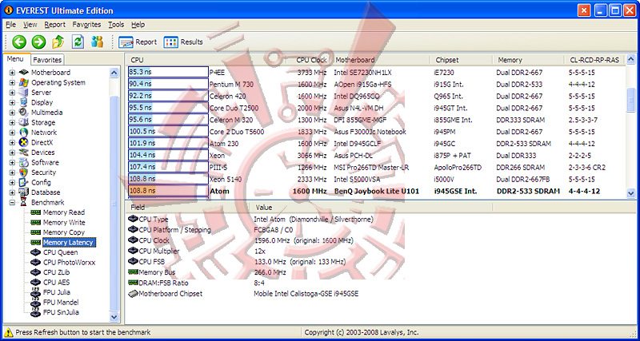Select FPU SinJulia benchmark
Screen dimensions: 640x341
[62, 312]
